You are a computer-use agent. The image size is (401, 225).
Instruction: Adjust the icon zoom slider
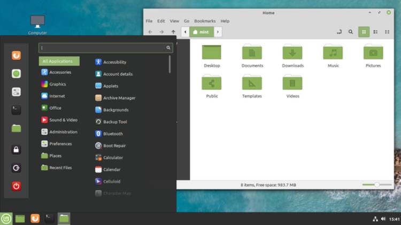pyautogui.click(x=377, y=184)
